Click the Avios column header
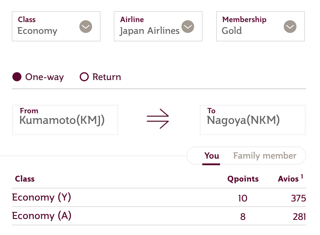Viewport: 320px width, 235px height. 288,179
